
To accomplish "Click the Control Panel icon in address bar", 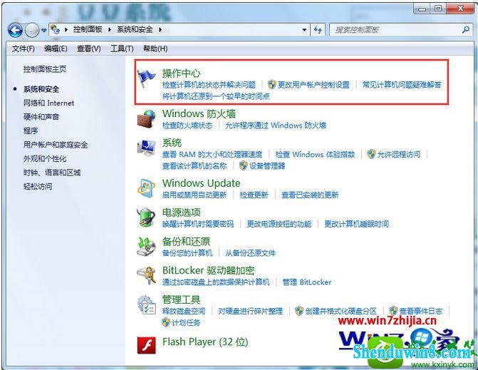I will pyautogui.click(x=55, y=30).
